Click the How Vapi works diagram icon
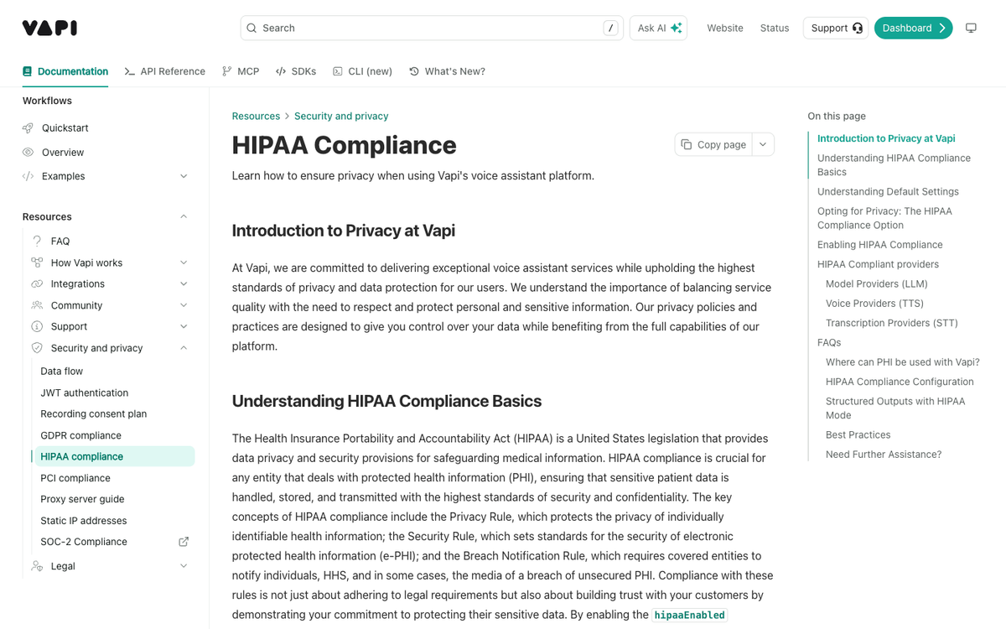Image resolution: width=1006 pixels, height=629 pixels. 37,263
